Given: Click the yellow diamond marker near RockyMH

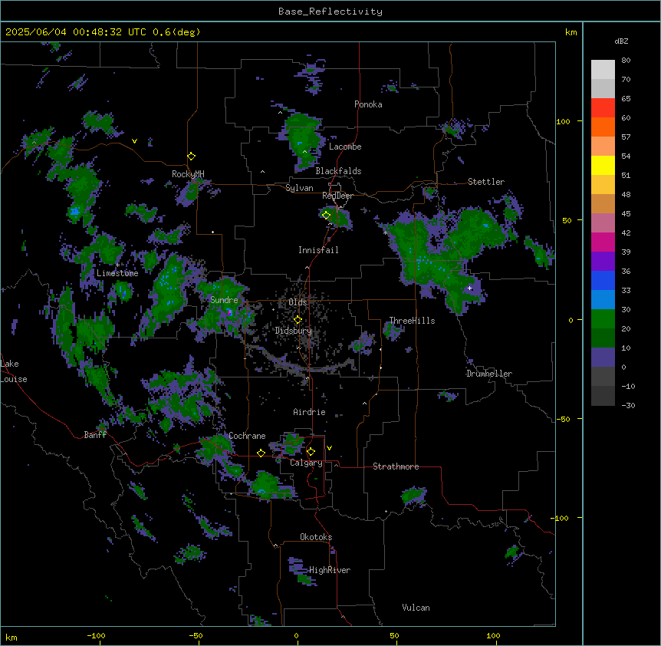Looking at the screenshot, I should (191, 157).
